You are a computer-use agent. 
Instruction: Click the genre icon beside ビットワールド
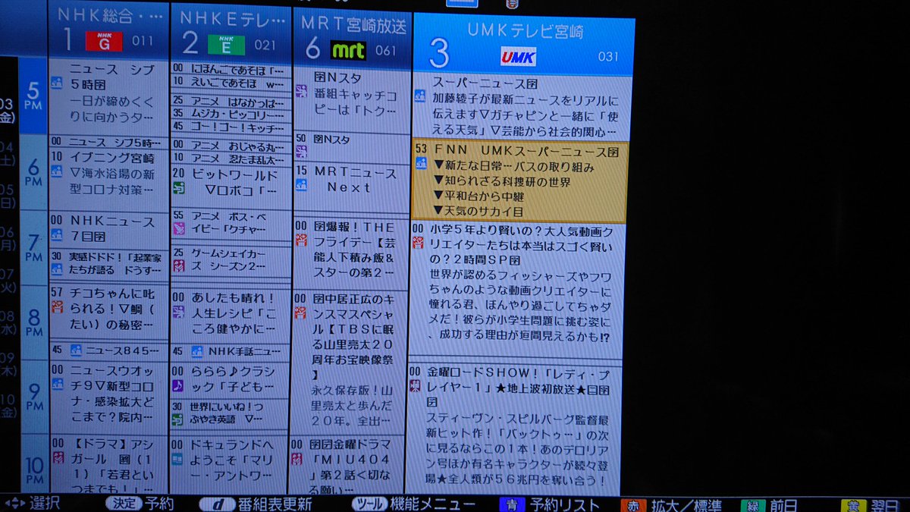click(x=178, y=189)
